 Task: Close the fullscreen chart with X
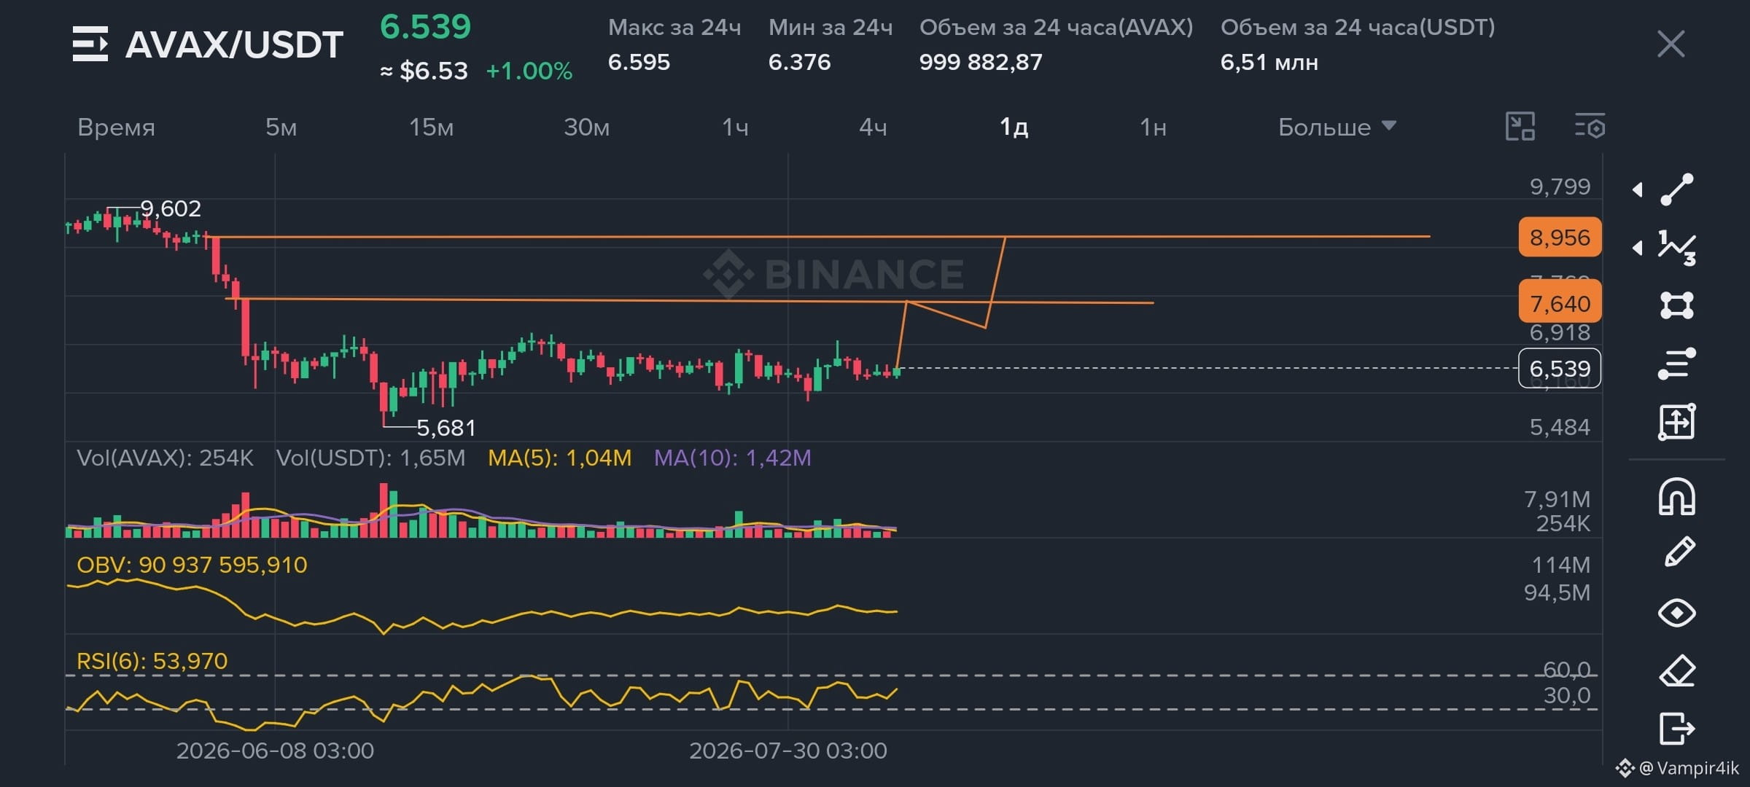pyautogui.click(x=1671, y=44)
